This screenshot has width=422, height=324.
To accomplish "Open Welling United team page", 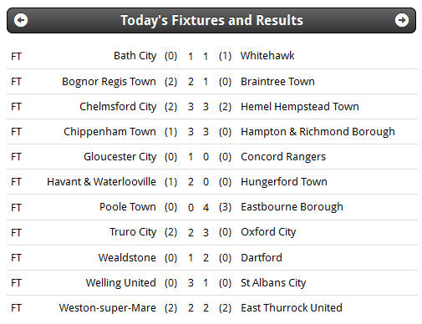I will click(121, 283).
